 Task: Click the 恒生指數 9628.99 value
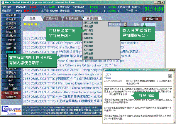point(21,7)
